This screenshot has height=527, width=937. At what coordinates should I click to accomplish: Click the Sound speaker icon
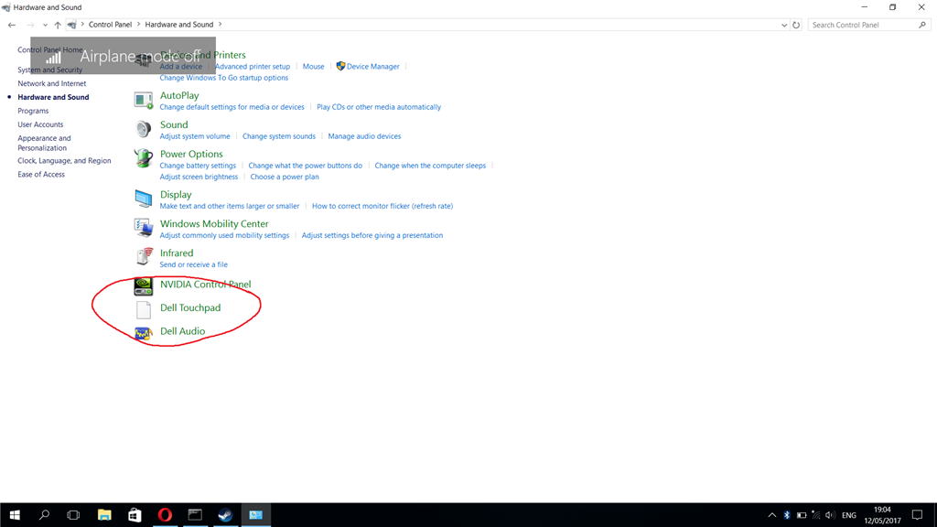coord(144,129)
